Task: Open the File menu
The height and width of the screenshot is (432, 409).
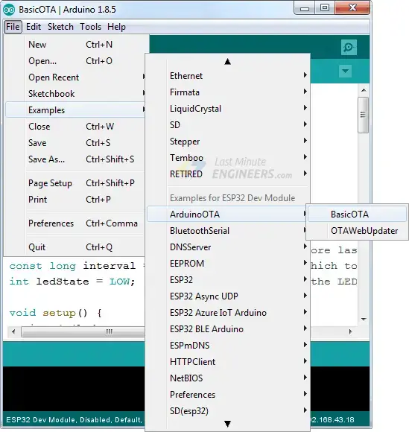Action: coord(13,27)
